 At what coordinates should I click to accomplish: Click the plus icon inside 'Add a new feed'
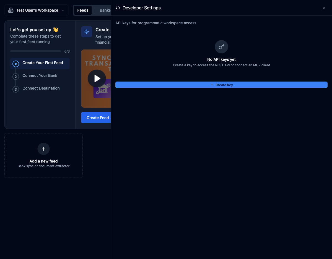click(43, 149)
